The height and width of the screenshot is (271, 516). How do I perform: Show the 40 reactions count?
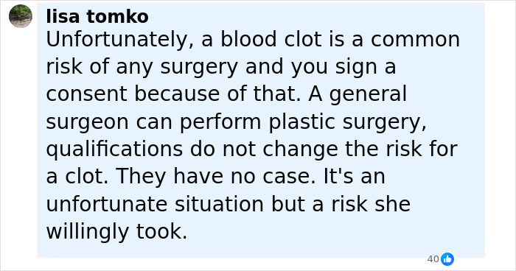(433, 259)
